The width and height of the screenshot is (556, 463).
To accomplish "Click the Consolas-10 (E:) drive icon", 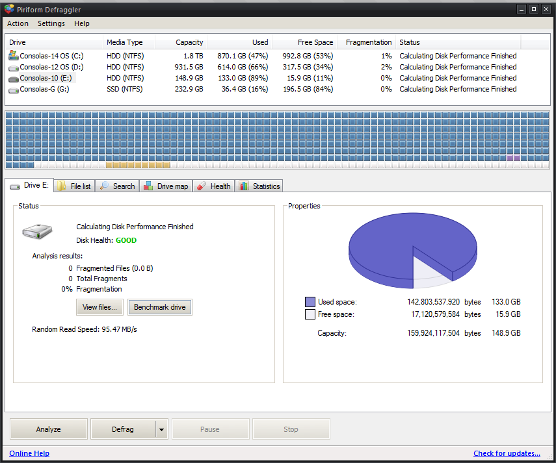I will point(14,79).
